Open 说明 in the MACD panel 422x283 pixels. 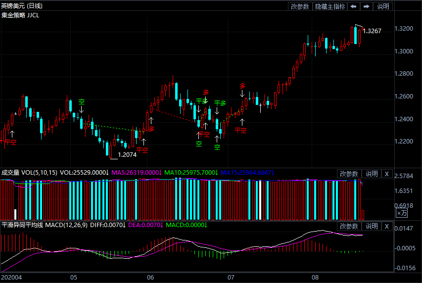coord(372,226)
